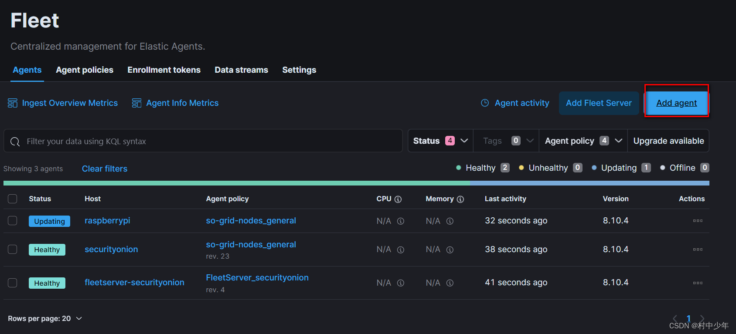This screenshot has height=334, width=736.
Task: Click the Unhealthy count legend item
Action: click(x=550, y=168)
